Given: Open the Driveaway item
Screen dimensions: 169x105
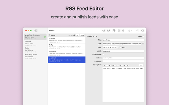Looking at the screenshot, I should pyautogui.click(x=67, y=53).
